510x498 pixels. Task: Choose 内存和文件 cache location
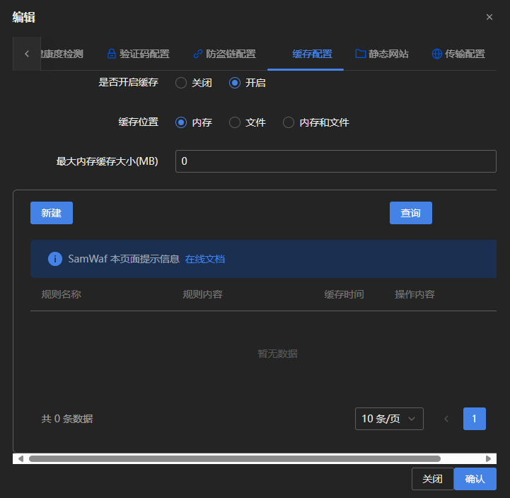click(289, 122)
